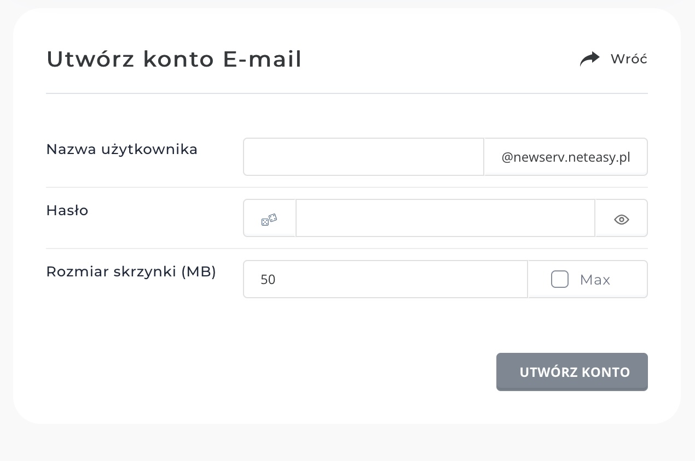Screen dimensions: 695x461
Task: Click the Nazwa użytkownika label text
Action: [121, 149]
